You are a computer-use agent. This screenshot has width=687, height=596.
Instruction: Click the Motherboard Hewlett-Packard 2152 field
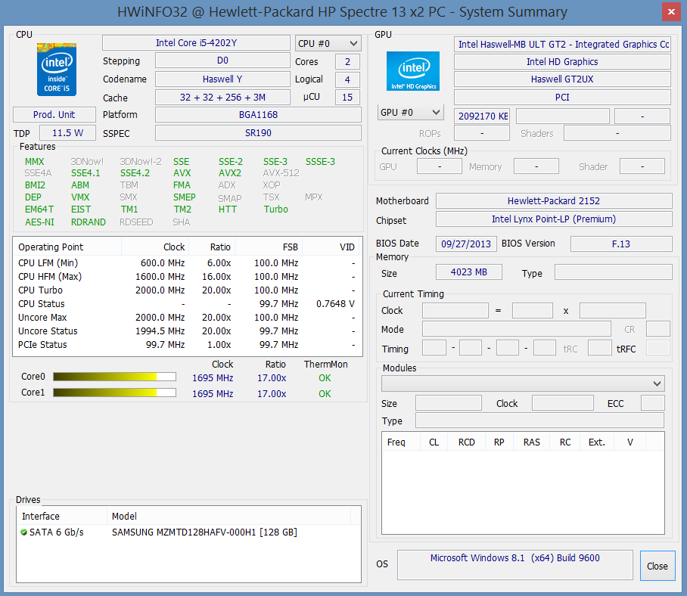554,201
